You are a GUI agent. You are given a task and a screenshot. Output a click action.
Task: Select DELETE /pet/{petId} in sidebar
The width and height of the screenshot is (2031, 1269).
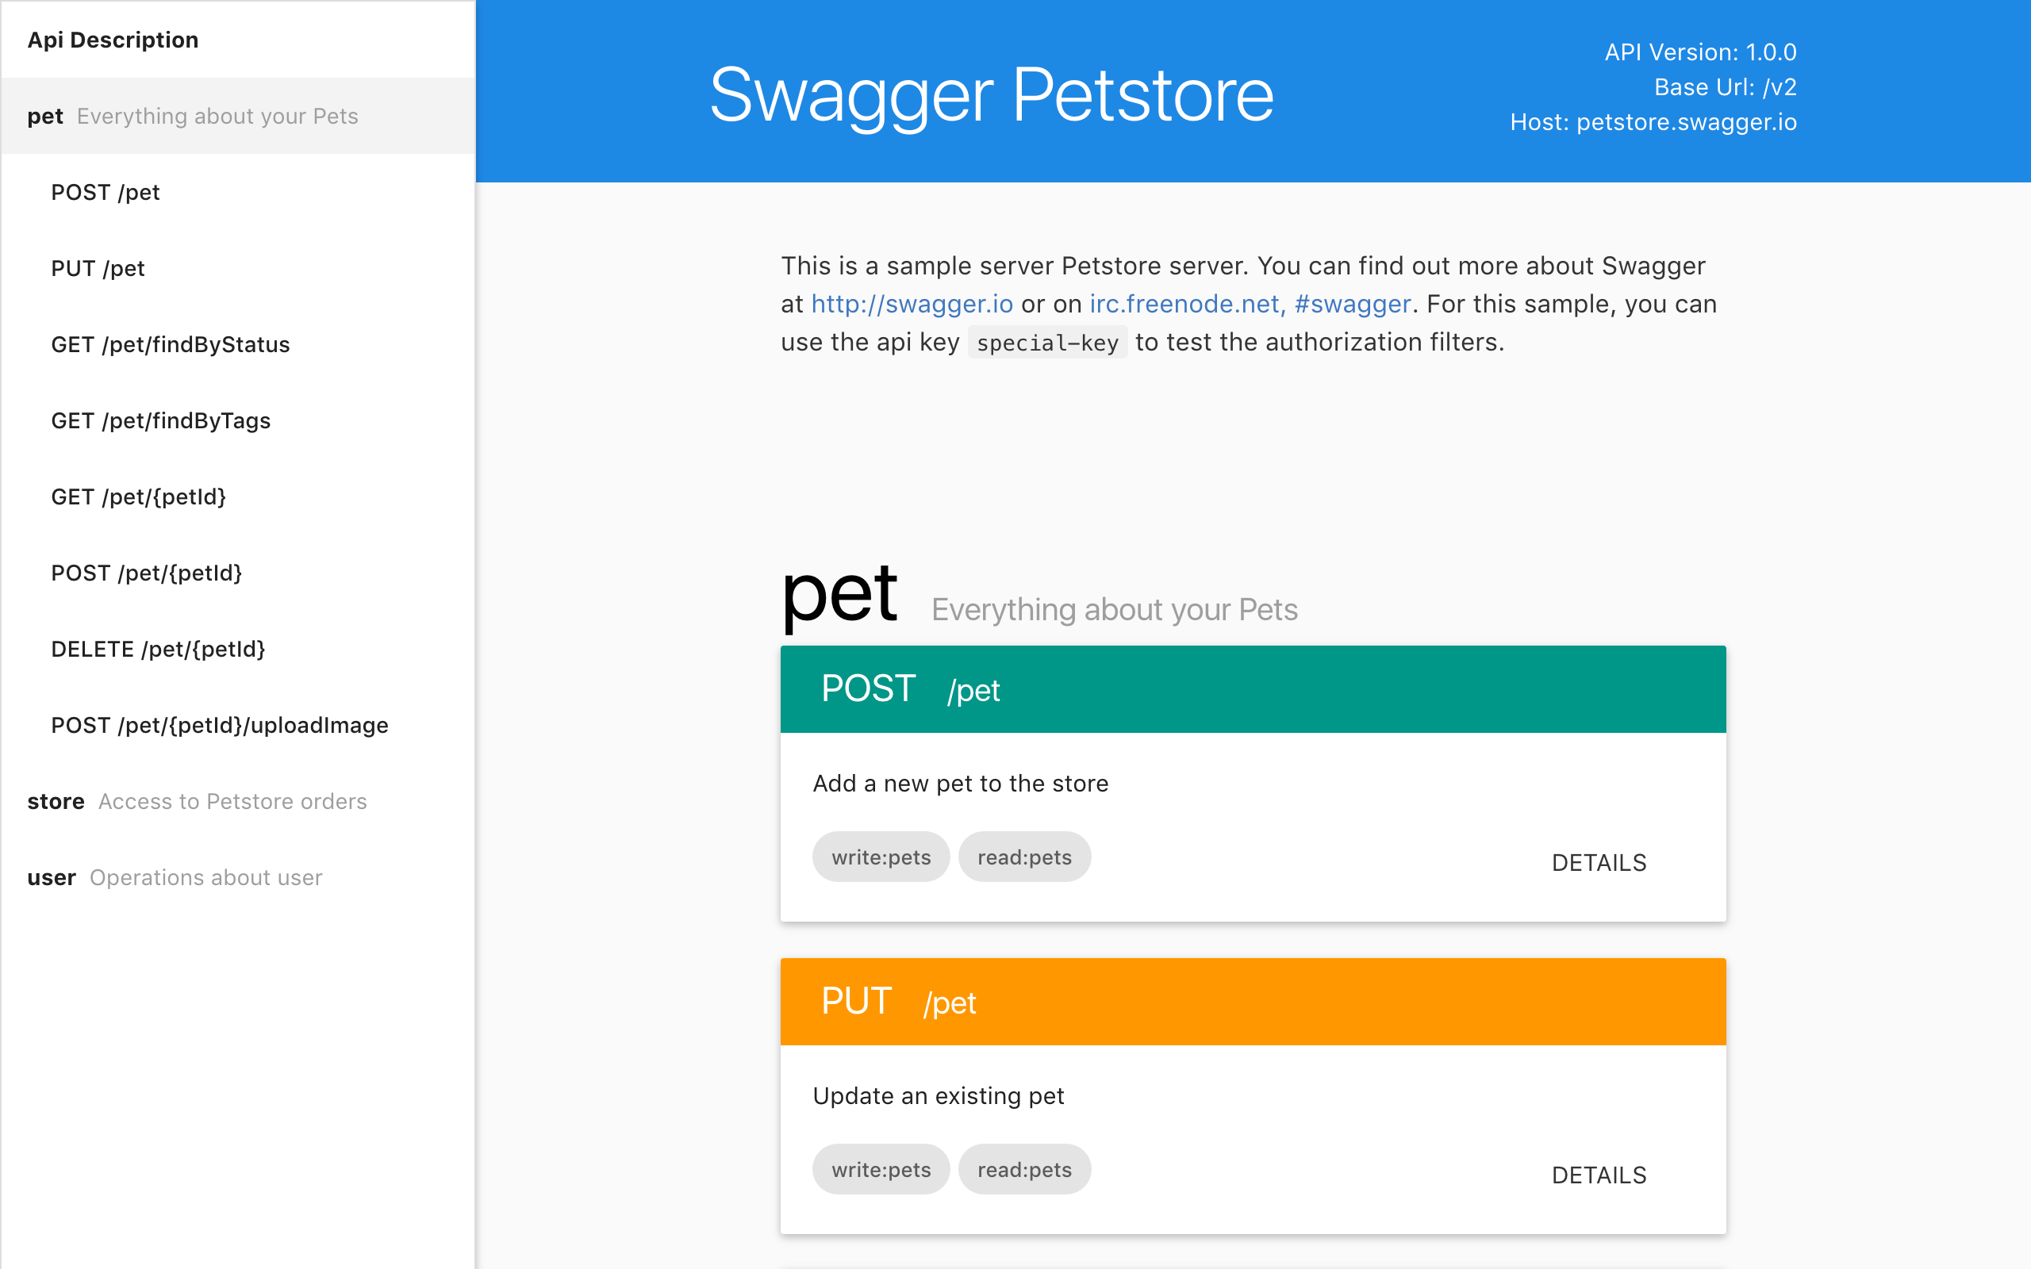point(237,650)
